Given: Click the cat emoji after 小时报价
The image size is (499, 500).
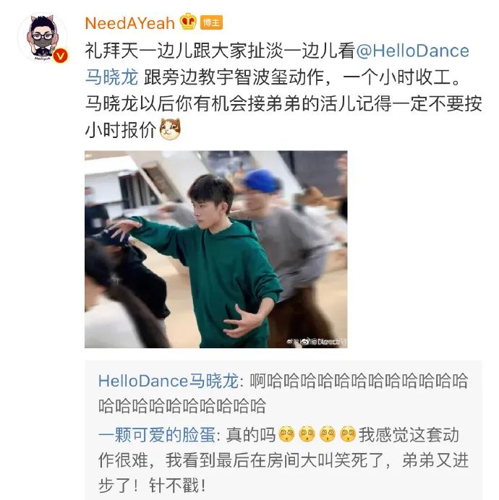Looking at the screenshot, I should point(170,129).
